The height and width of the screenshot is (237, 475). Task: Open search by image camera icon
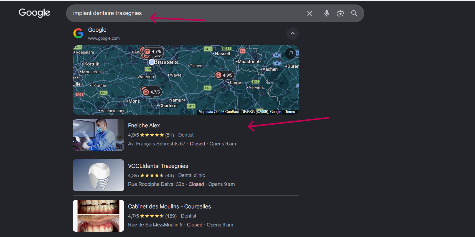click(341, 13)
